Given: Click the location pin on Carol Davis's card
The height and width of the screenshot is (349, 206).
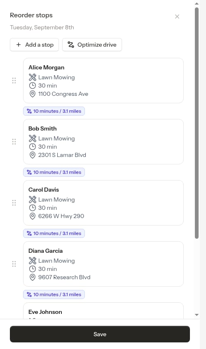Looking at the screenshot, I should point(33,216).
